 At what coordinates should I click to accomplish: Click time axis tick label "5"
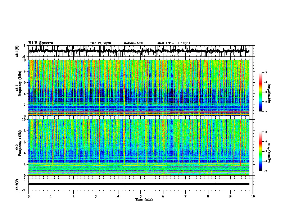click(141, 196)
